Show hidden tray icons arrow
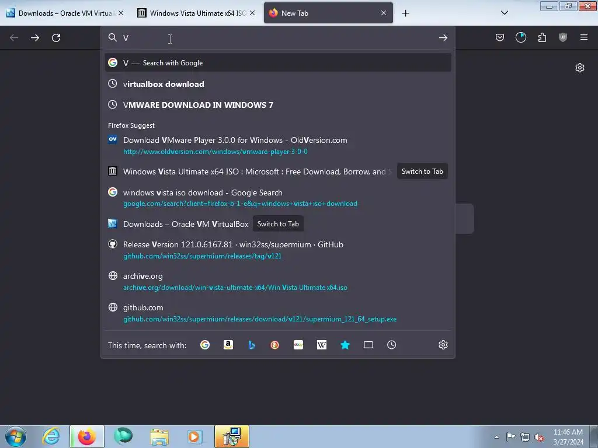Screen dimensions: 598x448 pos(496,437)
